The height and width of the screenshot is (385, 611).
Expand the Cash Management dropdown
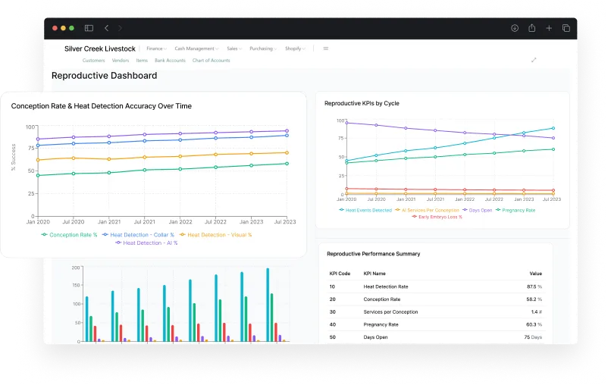coord(196,49)
